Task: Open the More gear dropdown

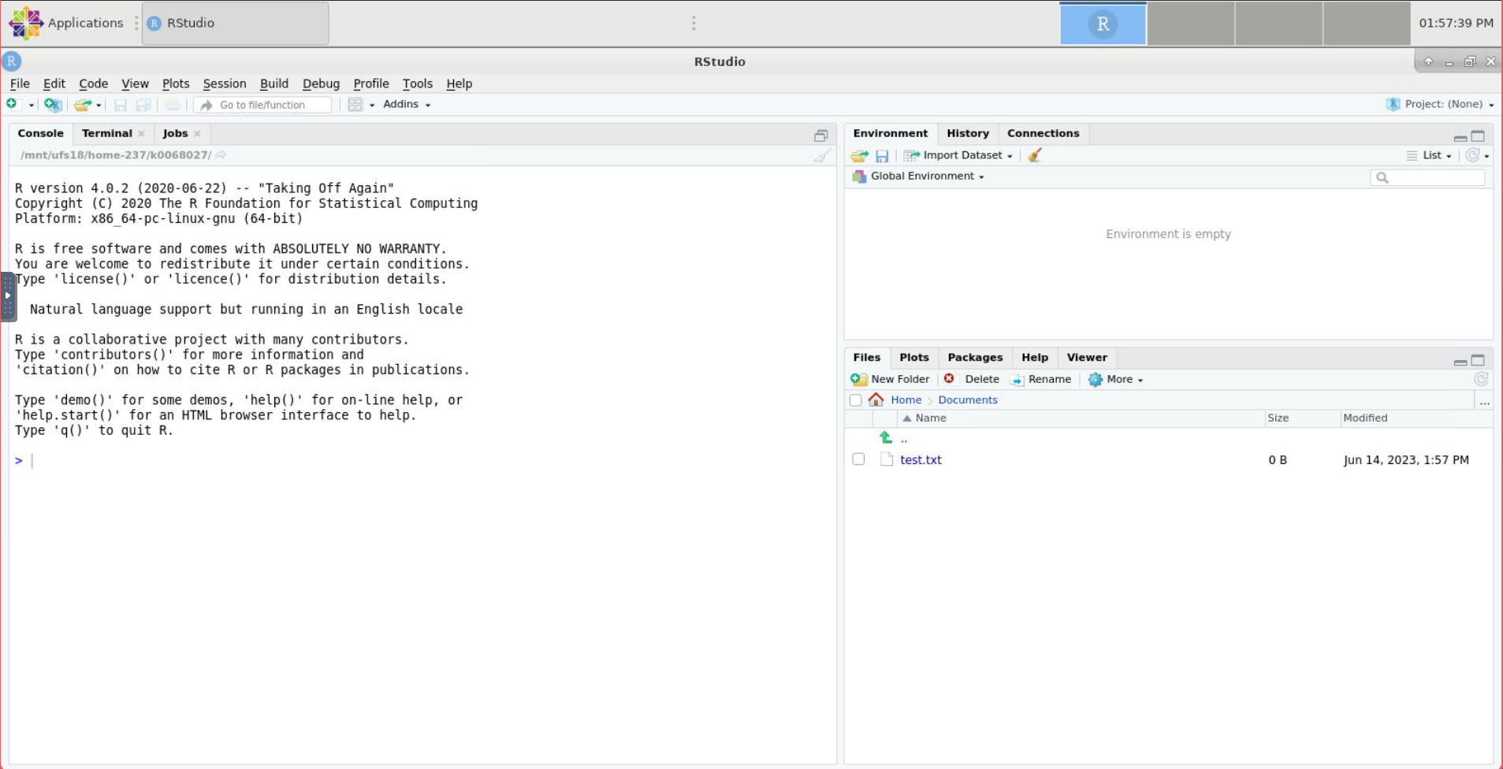Action: (x=1115, y=379)
